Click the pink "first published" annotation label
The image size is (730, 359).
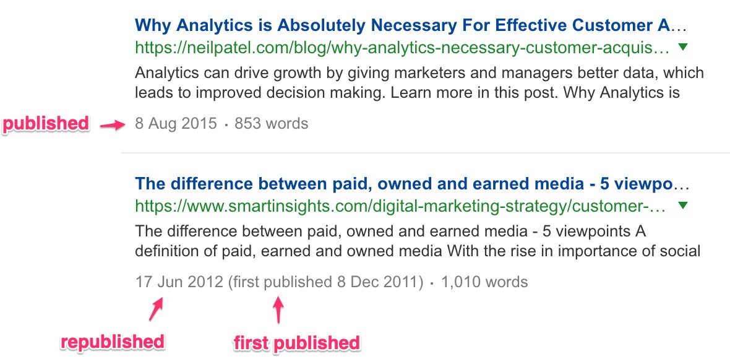tap(296, 342)
